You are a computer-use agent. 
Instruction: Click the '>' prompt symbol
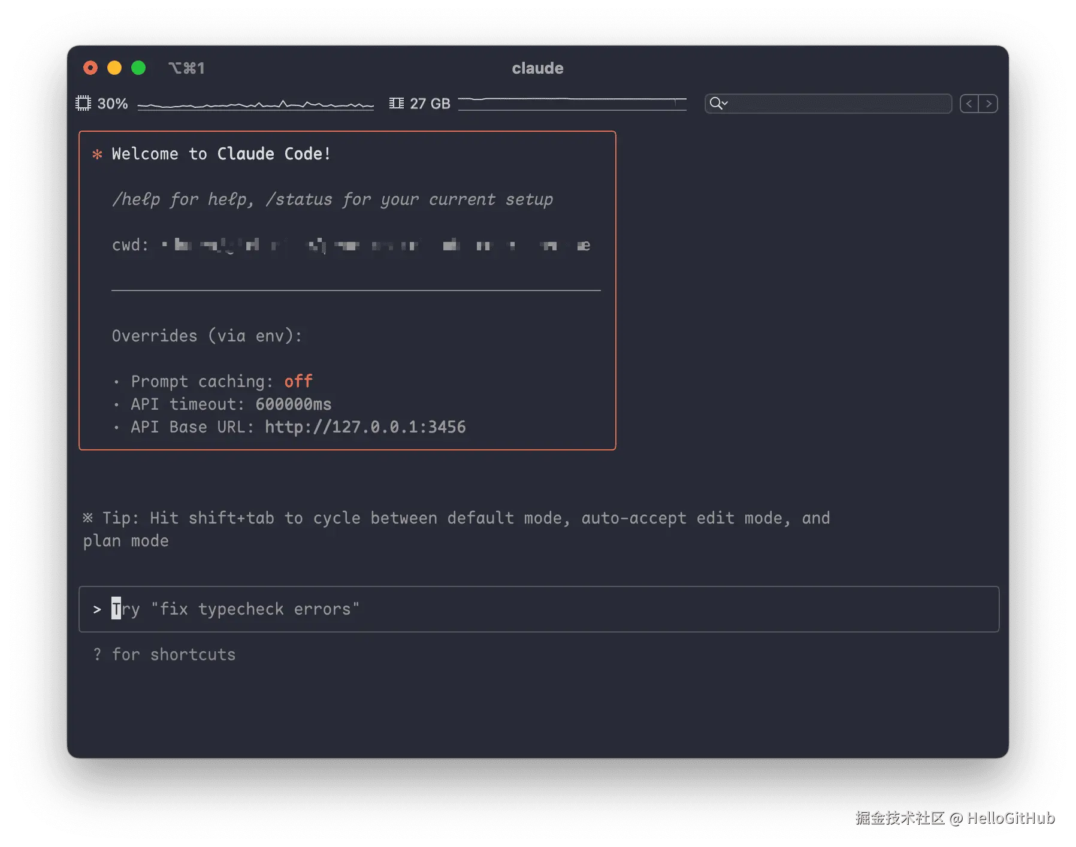(97, 610)
